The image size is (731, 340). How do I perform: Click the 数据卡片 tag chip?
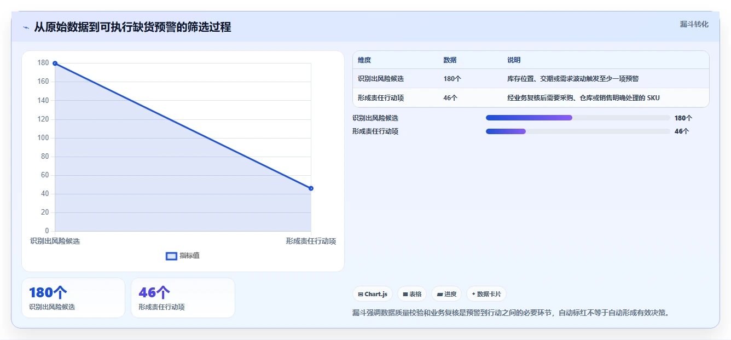click(x=486, y=294)
